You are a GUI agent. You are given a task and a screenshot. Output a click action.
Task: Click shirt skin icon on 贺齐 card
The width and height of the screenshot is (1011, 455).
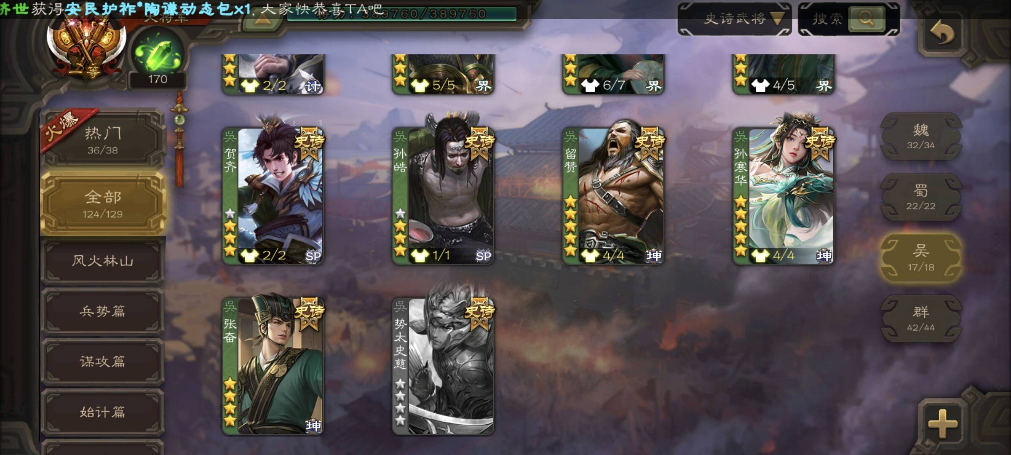pos(249,255)
